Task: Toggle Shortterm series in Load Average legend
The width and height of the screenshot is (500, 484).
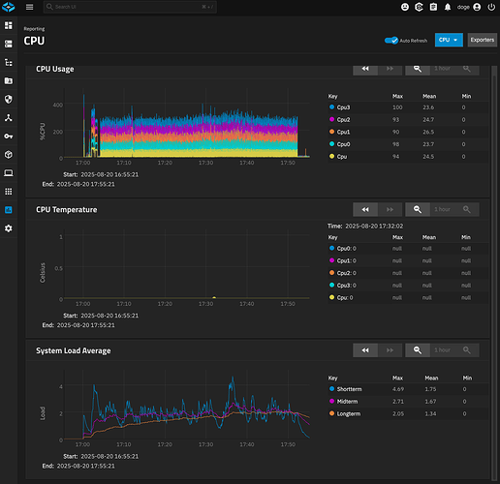Action: pyautogui.click(x=349, y=389)
